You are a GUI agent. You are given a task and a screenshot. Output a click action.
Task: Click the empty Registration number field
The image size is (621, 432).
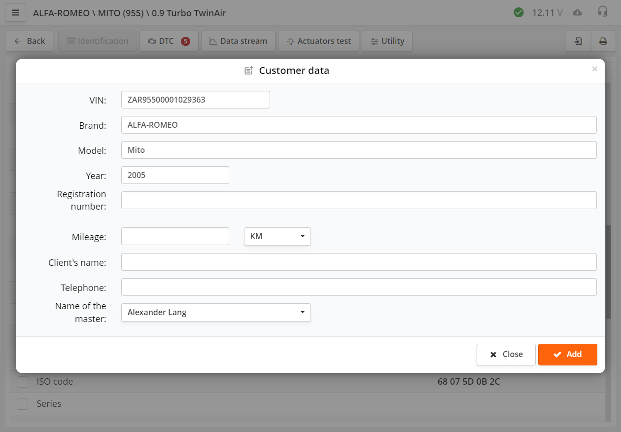(x=359, y=200)
